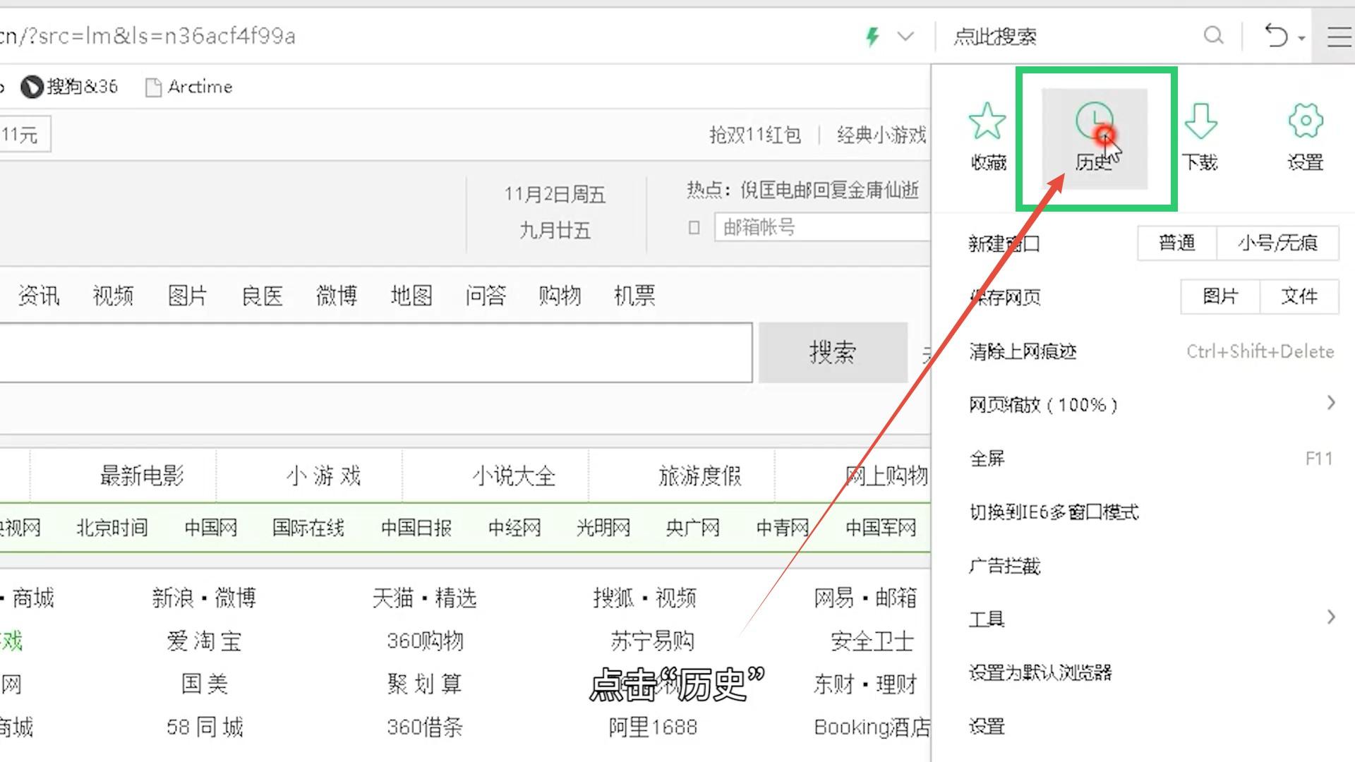Open the 中经网 site link
The width and height of the screenshot is (1355, 762).
click(514, 528)
